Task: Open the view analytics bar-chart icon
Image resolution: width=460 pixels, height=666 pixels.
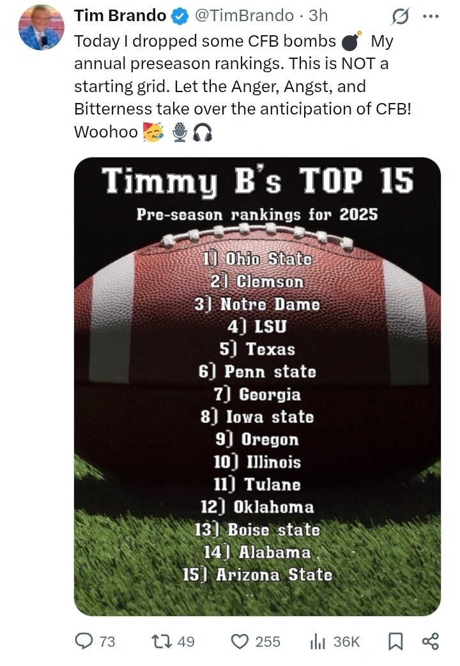Action: tap(318, 641)
